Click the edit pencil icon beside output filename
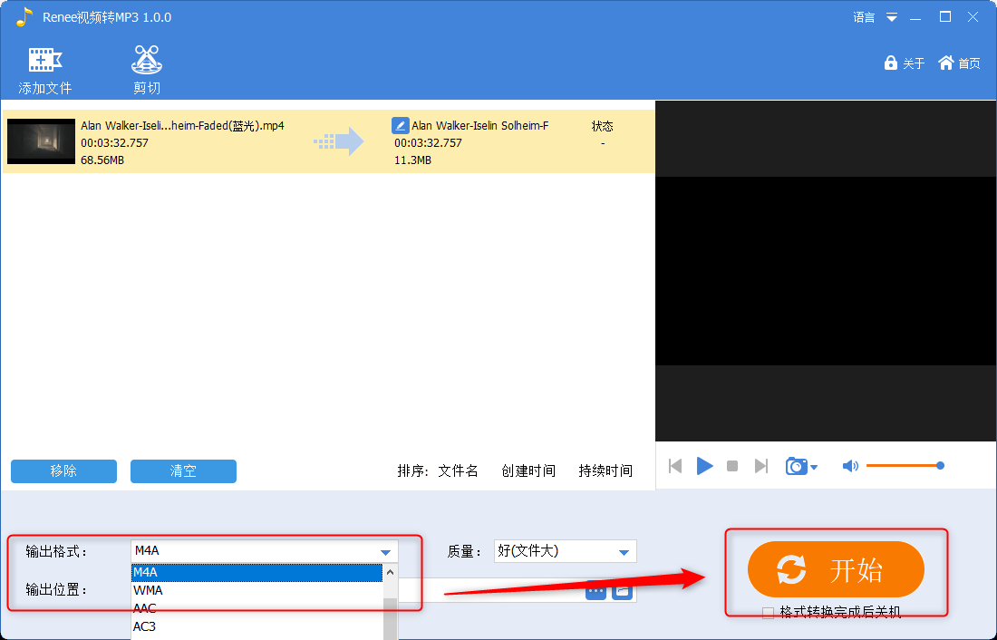The width and height of the screenshot is (997, 640). click(400, 125)
